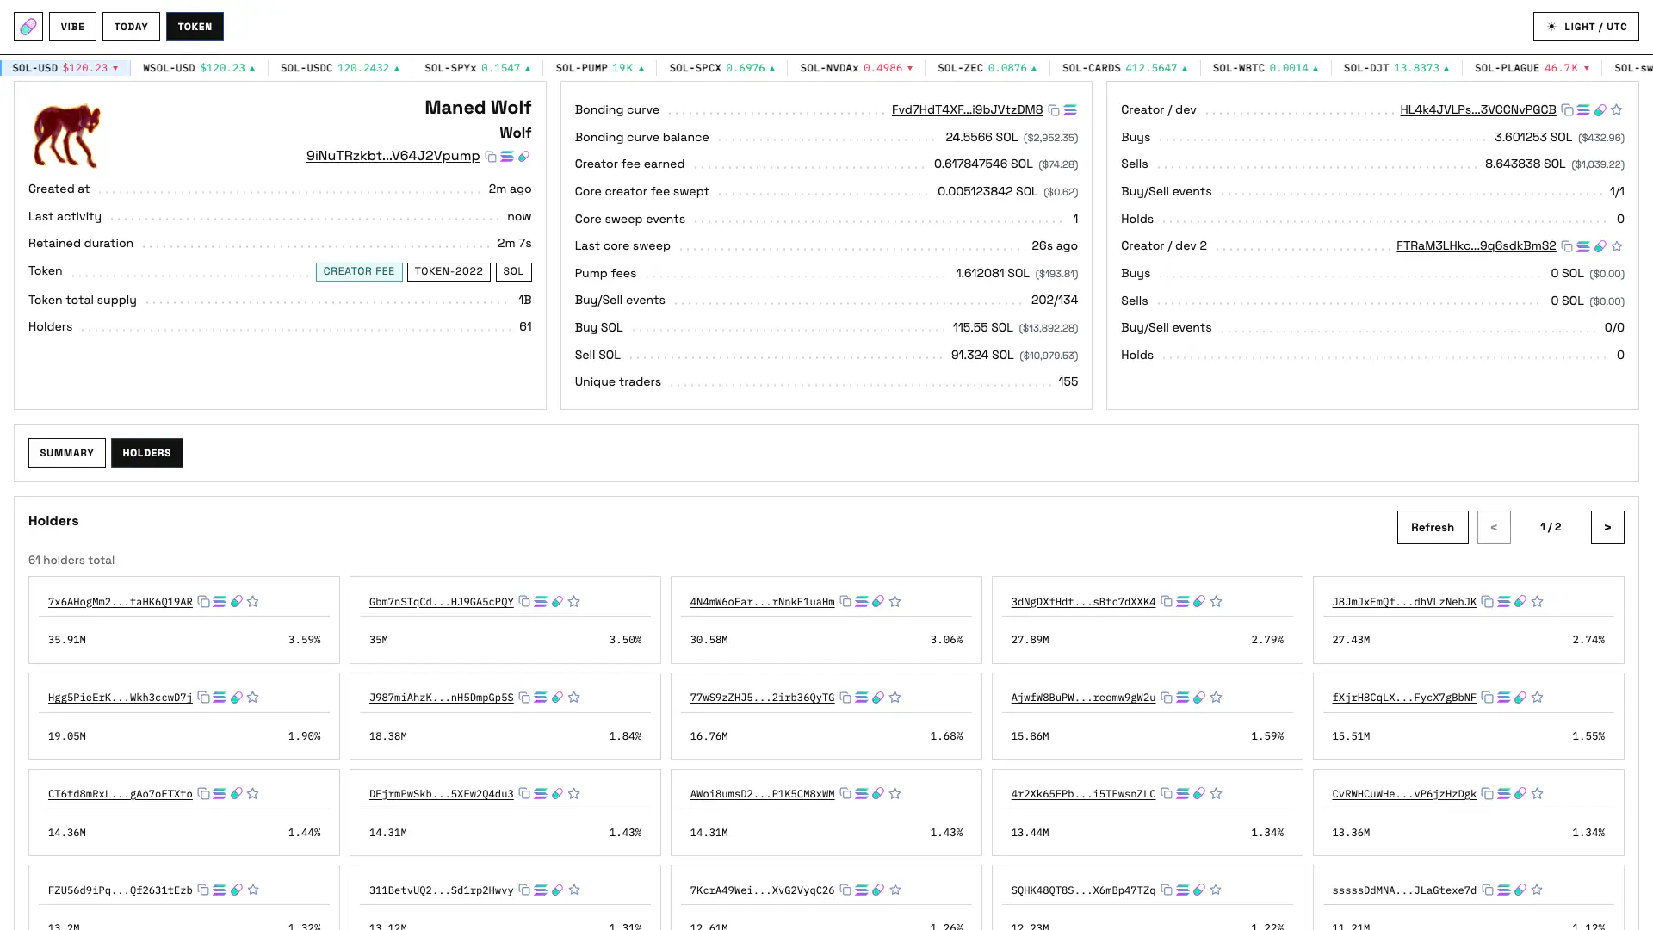This screenshot has height=930, width=1653.
Task: Go to previous holders page
Action: pyautogui.click(x=1494, y=527)
